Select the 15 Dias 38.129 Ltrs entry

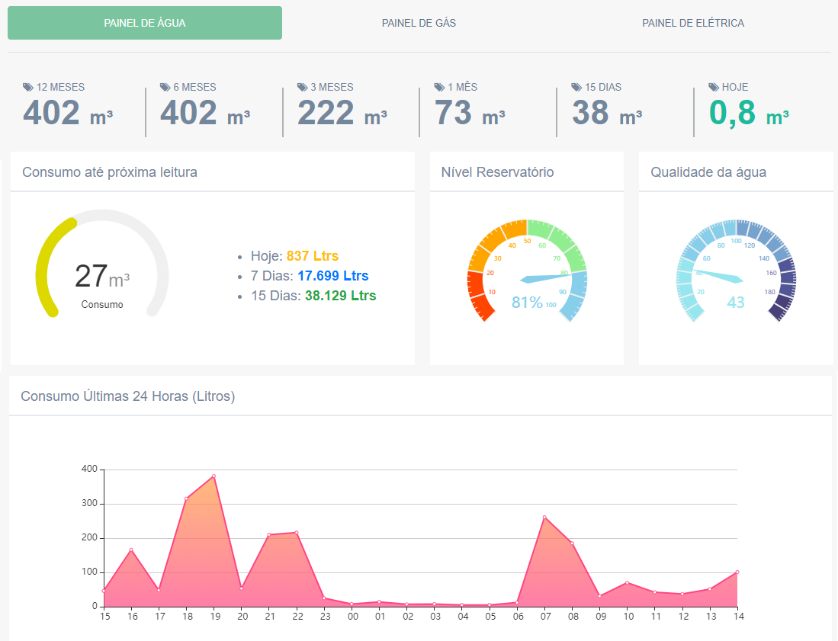pyautogui.click(x=313, y=296)
